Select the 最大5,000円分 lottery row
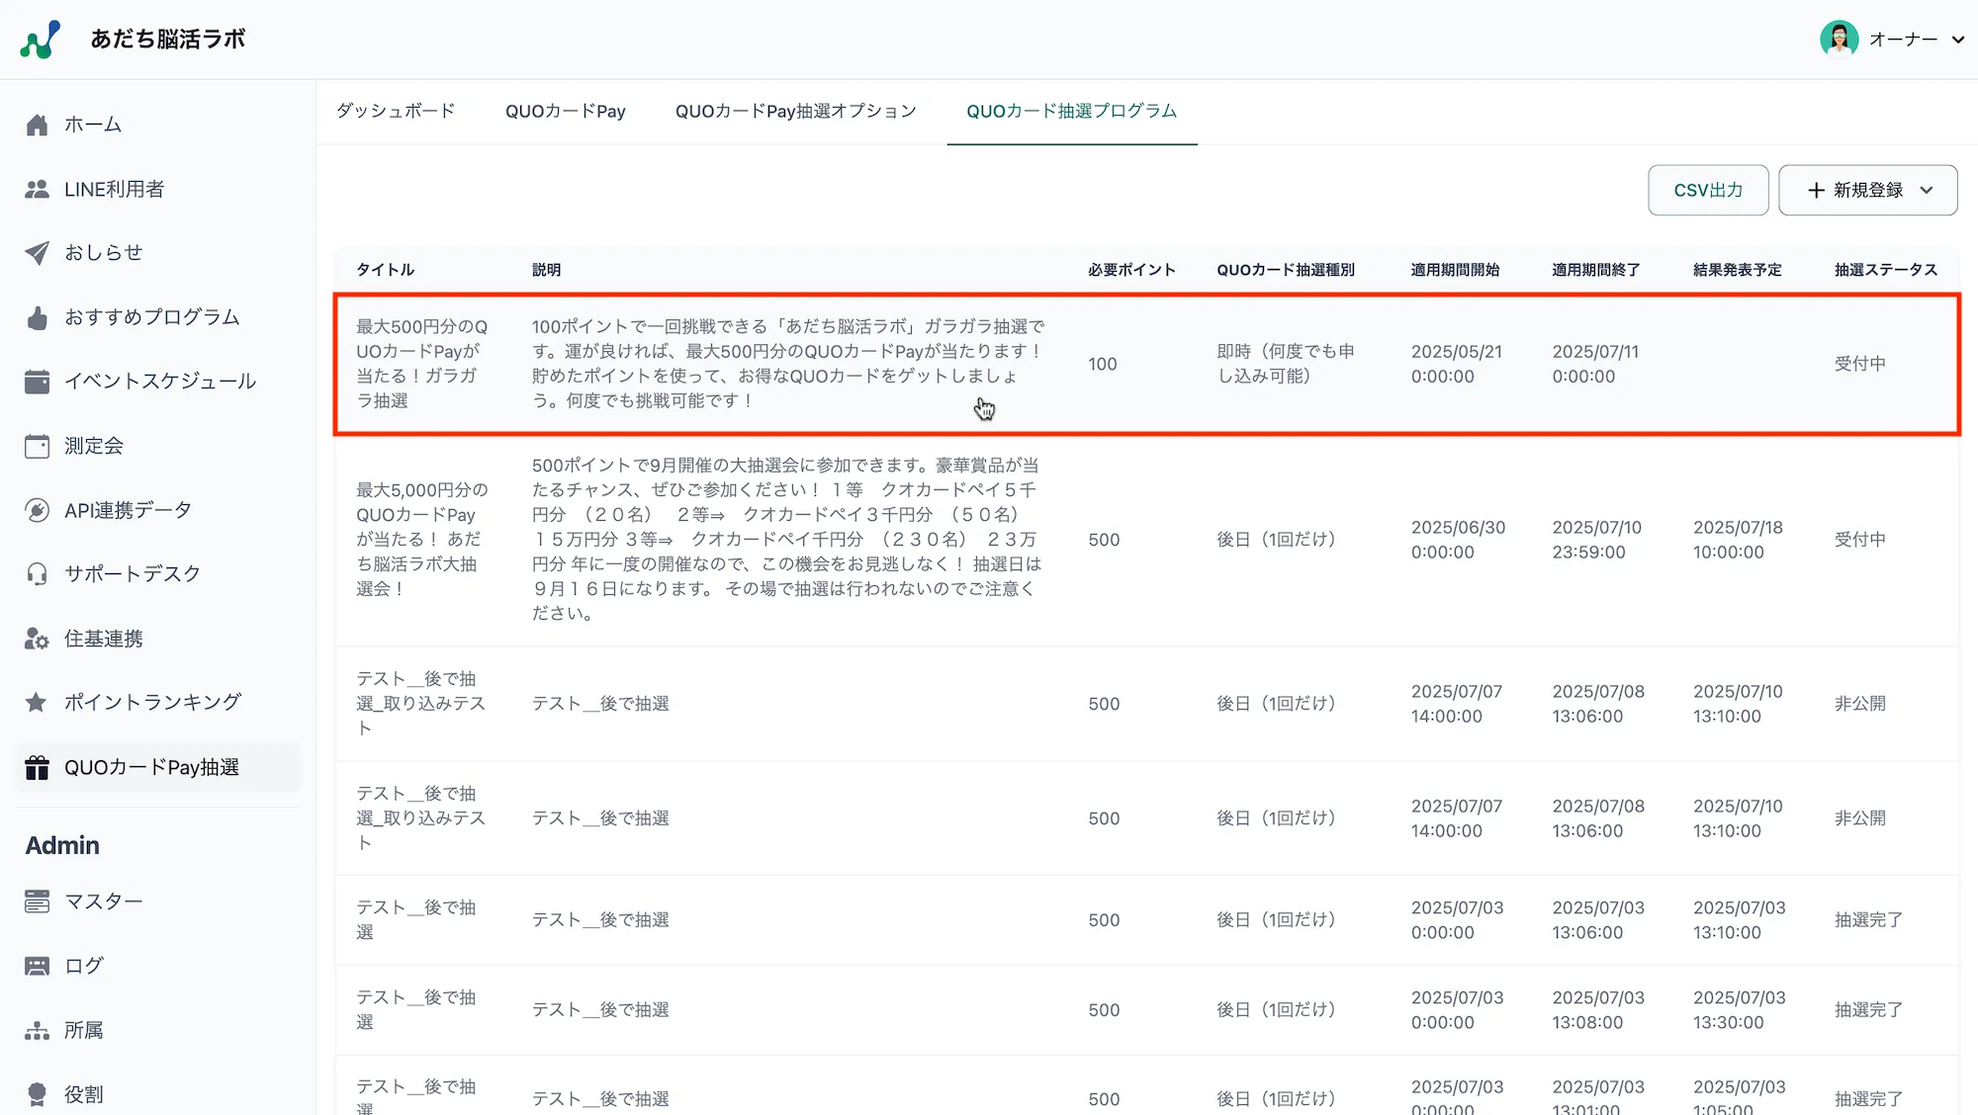The width and height of the screenshot is (1978, 1115). click(786, 540)
